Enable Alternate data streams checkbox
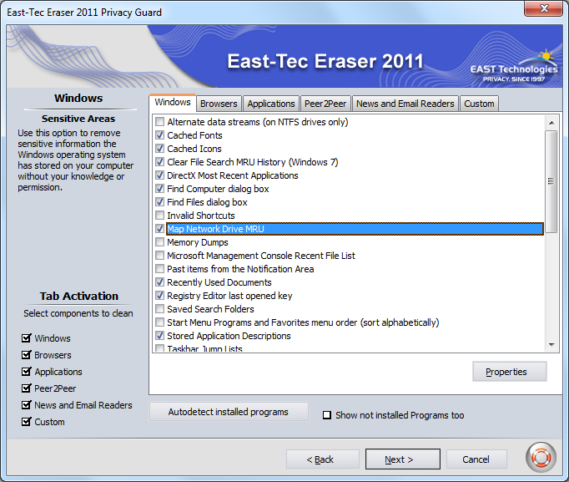 click(x=159, y=121)
